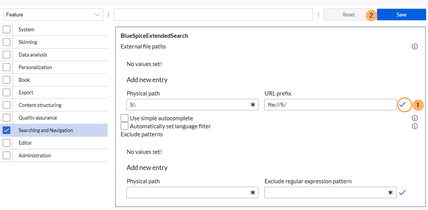Click the Exclude regular expression pattern field
The image size is (428, 210).
(x=326, y=192)
